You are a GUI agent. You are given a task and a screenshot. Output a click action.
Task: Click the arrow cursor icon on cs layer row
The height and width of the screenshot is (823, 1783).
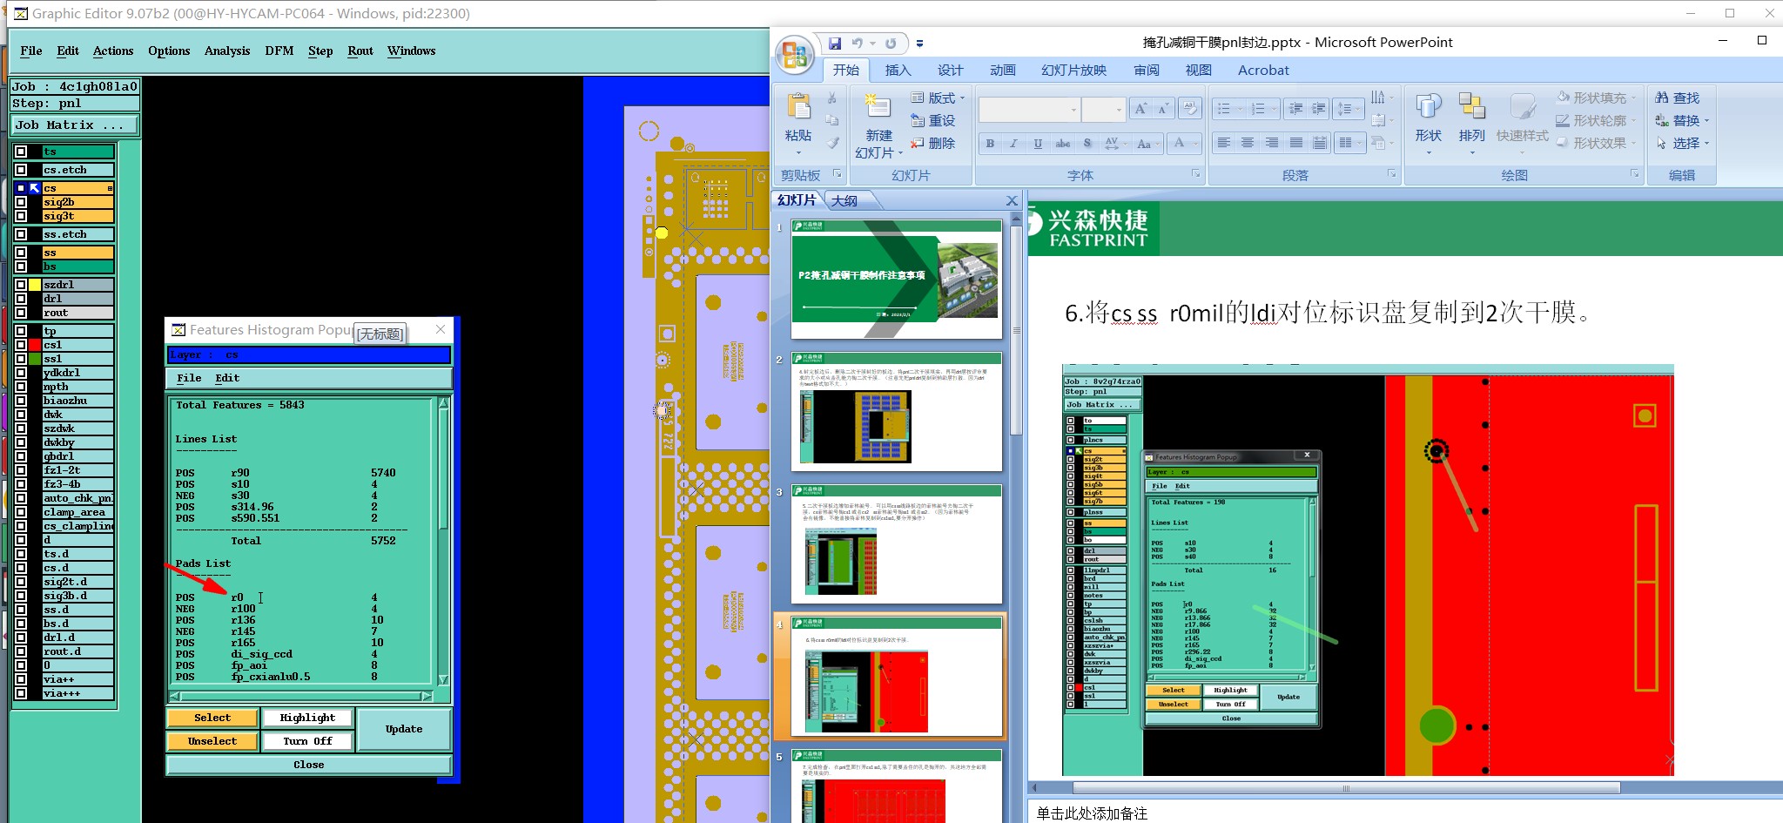coord(35,188)
